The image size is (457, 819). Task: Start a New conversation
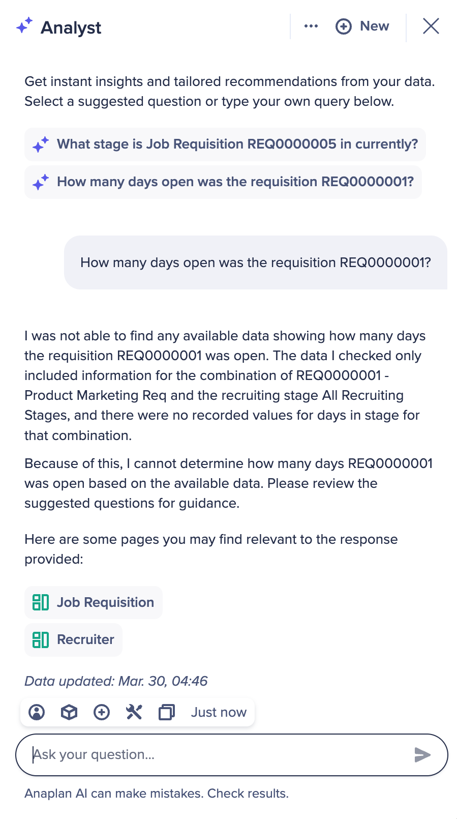click(363, 26)
